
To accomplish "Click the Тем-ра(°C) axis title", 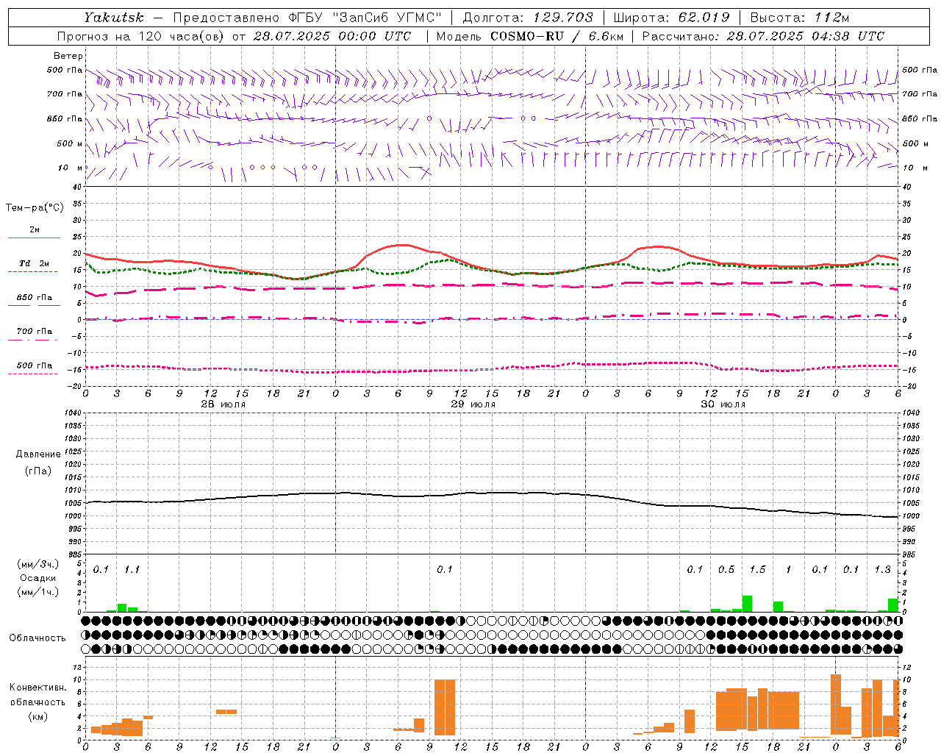I will pos(35,208).
